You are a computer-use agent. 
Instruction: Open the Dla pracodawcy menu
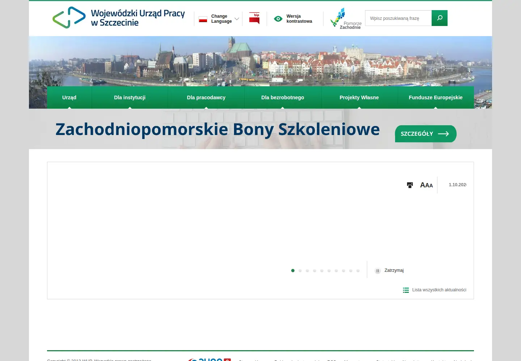click(206, 97)
